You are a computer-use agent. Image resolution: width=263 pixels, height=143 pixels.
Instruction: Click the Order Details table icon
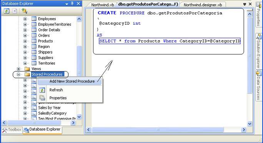pyautogui.click(x=34, y=30)
